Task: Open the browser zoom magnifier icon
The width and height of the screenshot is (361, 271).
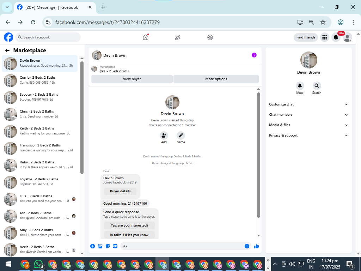Action: click(312, 22)
